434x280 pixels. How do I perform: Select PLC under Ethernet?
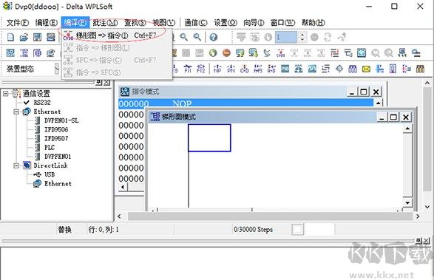(50, 148)
